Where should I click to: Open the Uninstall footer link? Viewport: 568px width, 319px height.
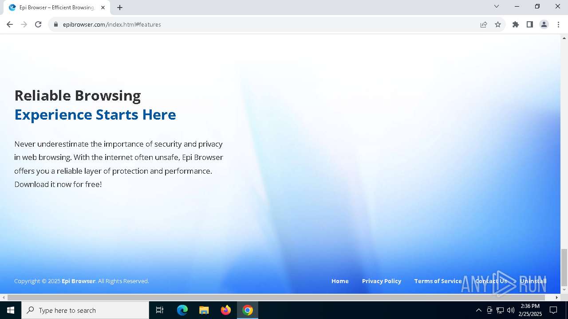pyautogui.click(x=533, y=281)
